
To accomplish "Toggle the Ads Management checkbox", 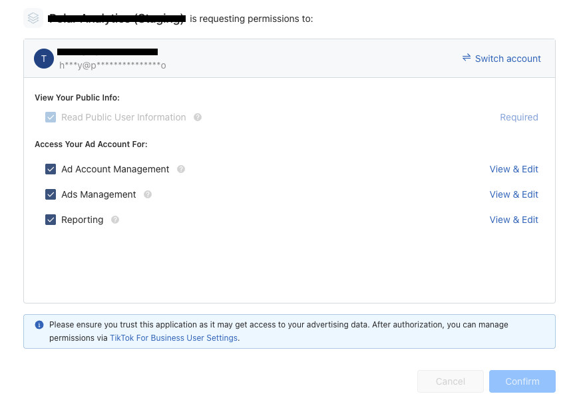I will coord(51,194).
